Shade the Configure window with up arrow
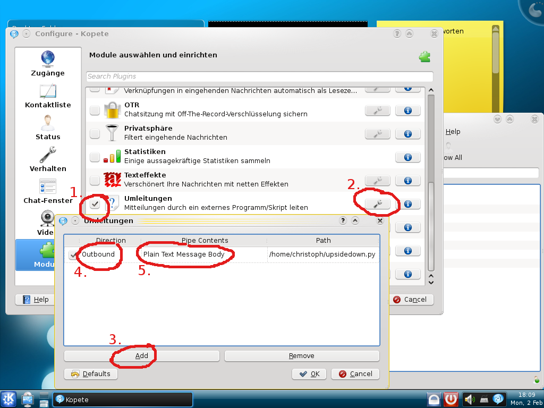This screenshot has width=544, height=408. click(410, 33)
